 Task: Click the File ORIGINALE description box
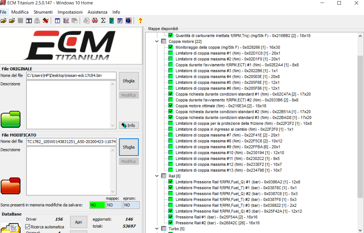(71, 105)
